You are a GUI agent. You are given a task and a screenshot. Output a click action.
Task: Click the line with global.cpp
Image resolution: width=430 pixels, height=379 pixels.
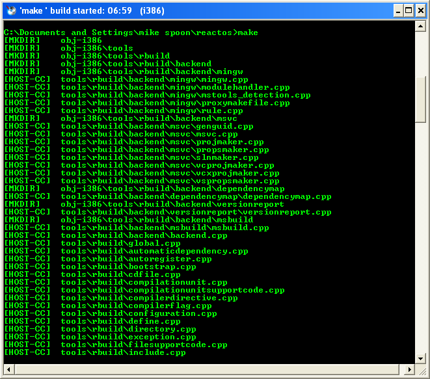[x=92, y=243]
